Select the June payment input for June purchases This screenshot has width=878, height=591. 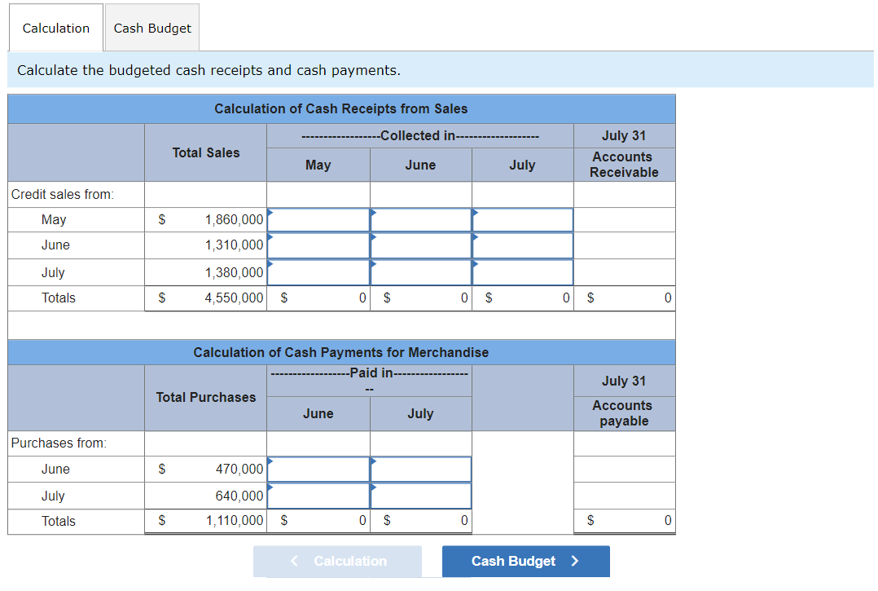[x=318, y=469]
